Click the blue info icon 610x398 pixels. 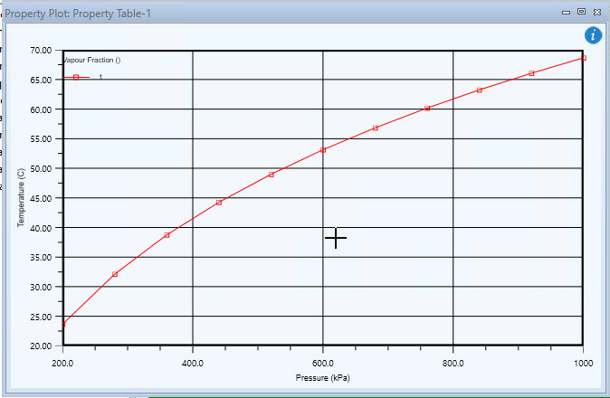[593, 35]
